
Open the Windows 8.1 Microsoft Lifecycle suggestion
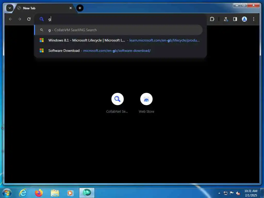118,40
